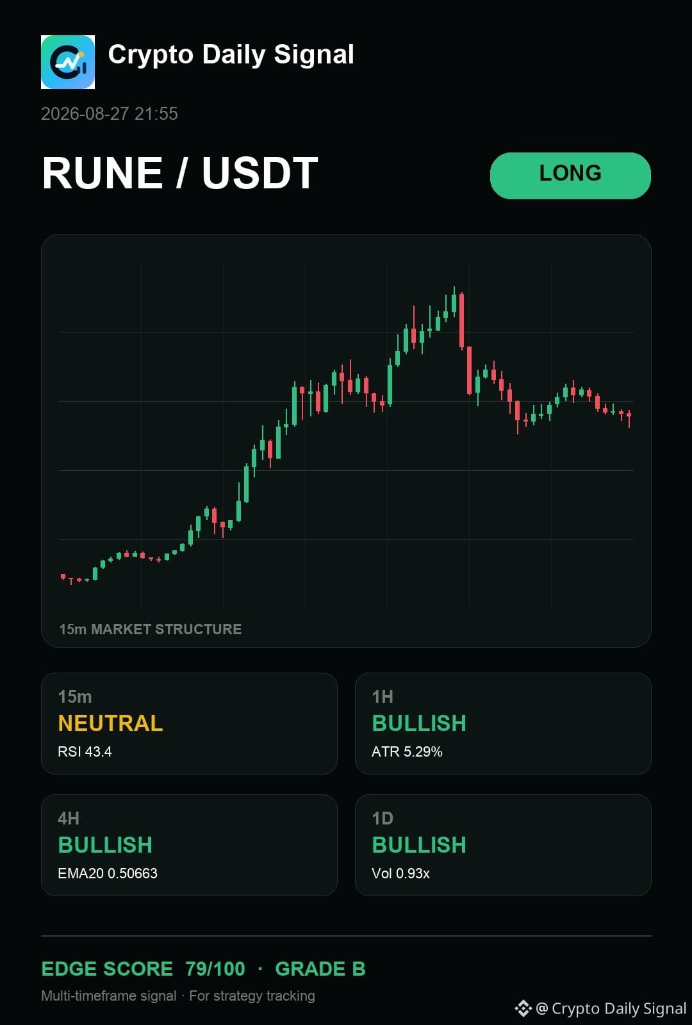Screen dimensions: 692x1025
Task: Open the 1H BULLISH timeframe card
Action: [x=503, y=723]
